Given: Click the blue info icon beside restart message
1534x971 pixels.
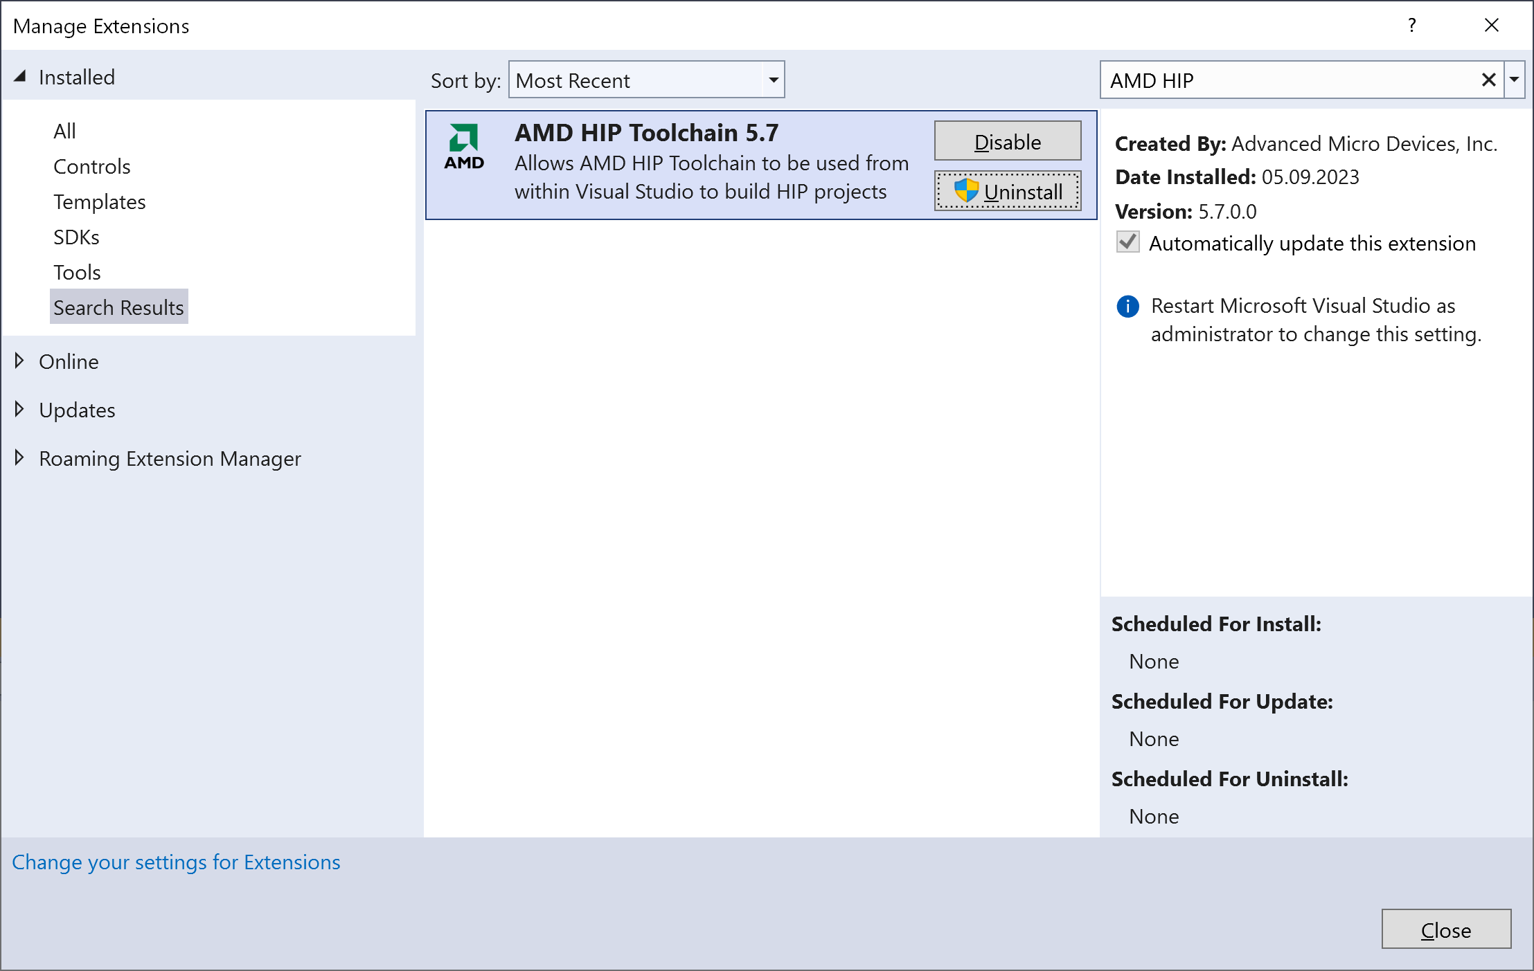Looking at the screenshot, I should 1127,306.
